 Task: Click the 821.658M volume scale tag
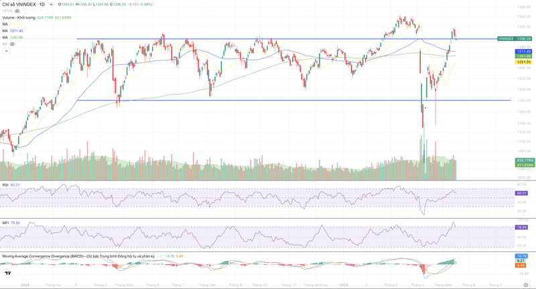[525, 165]
